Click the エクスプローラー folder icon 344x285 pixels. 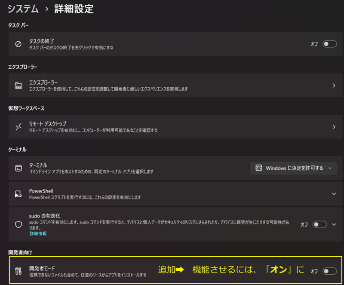click(x=18, y=85)
